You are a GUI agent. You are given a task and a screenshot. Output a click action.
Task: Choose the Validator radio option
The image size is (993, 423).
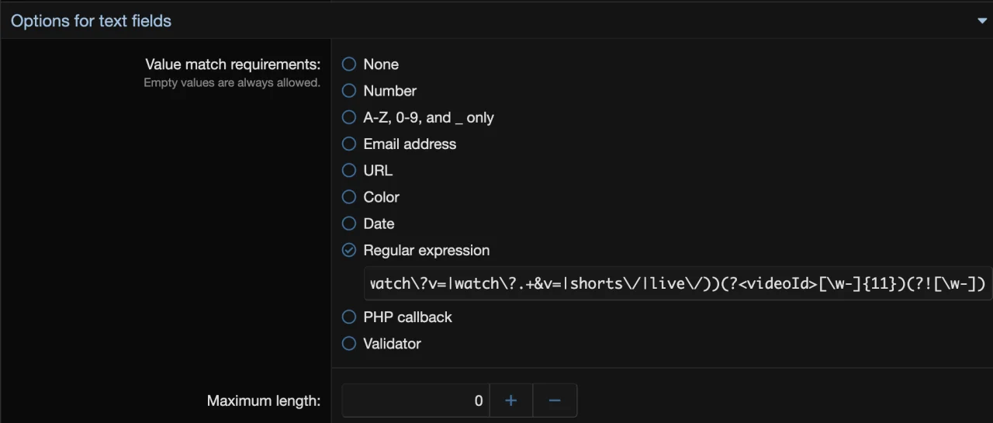click(x=349, y=343)
